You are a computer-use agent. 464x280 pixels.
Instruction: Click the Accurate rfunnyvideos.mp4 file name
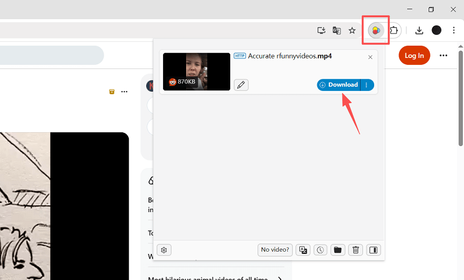289,56
